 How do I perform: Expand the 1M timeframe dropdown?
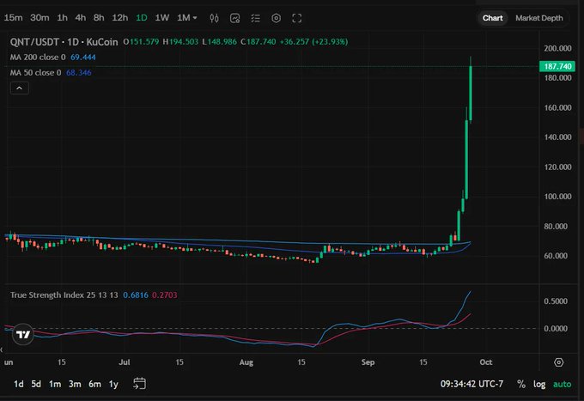[187, 17]
